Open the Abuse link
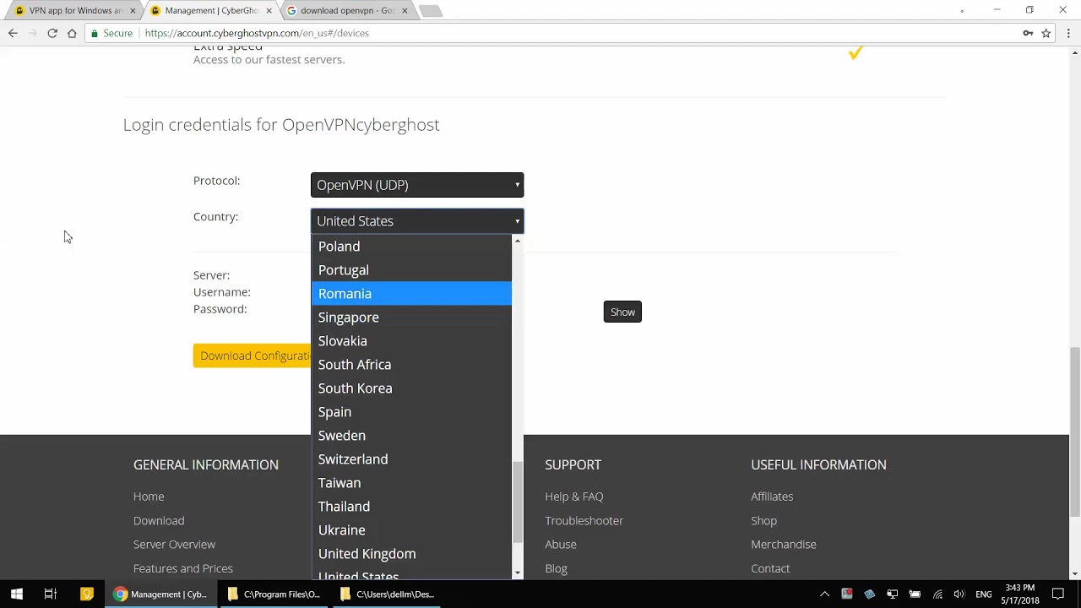The image size is (1081, 608). click(561, 545)
